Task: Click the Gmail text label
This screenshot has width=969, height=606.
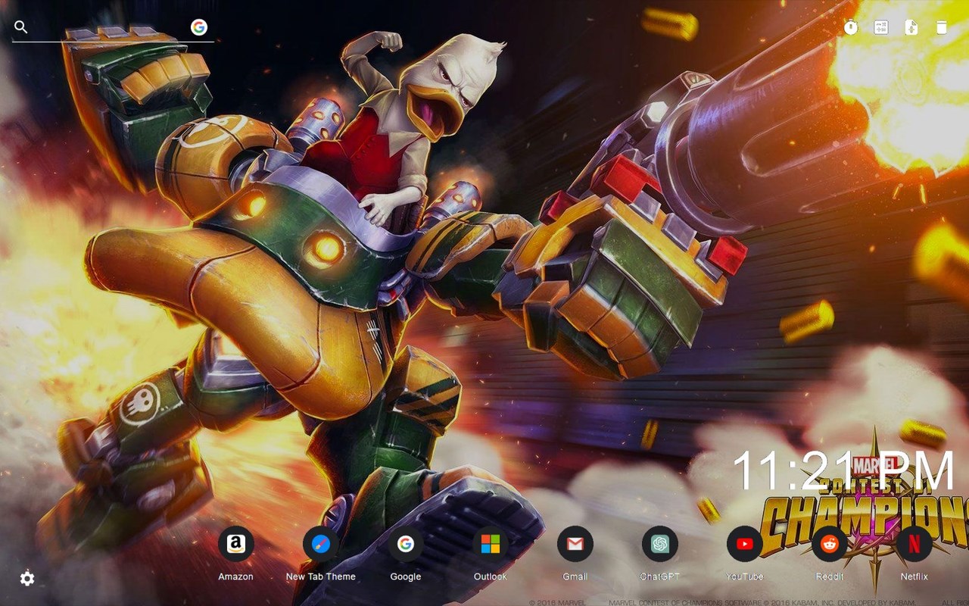Action: [575, 576]
